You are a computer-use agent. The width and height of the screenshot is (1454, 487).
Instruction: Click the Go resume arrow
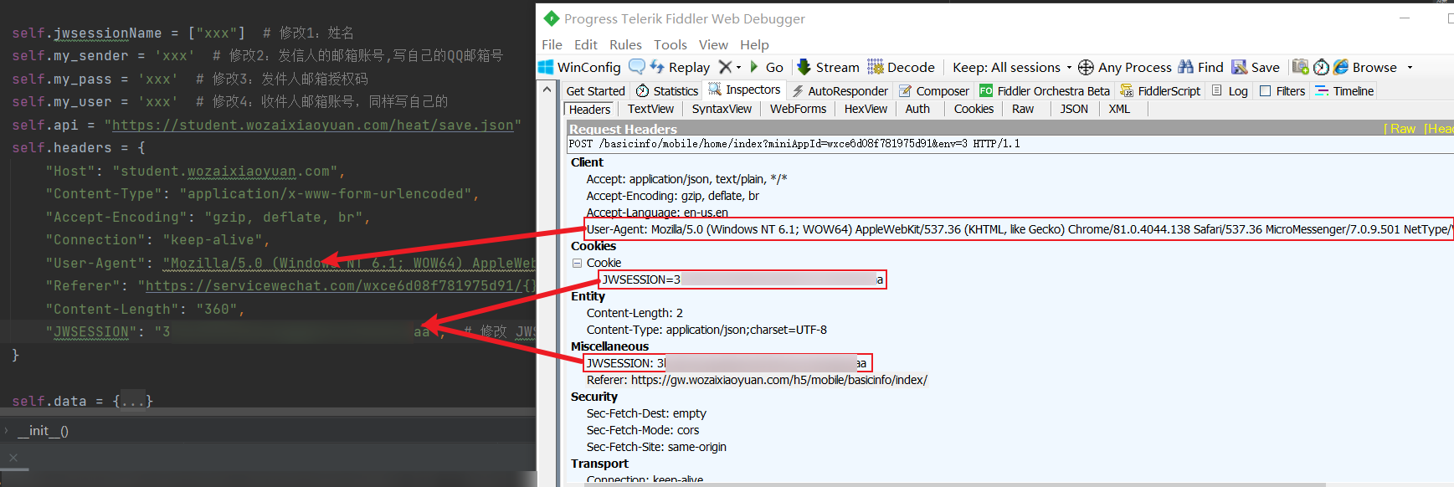point(754,67)
